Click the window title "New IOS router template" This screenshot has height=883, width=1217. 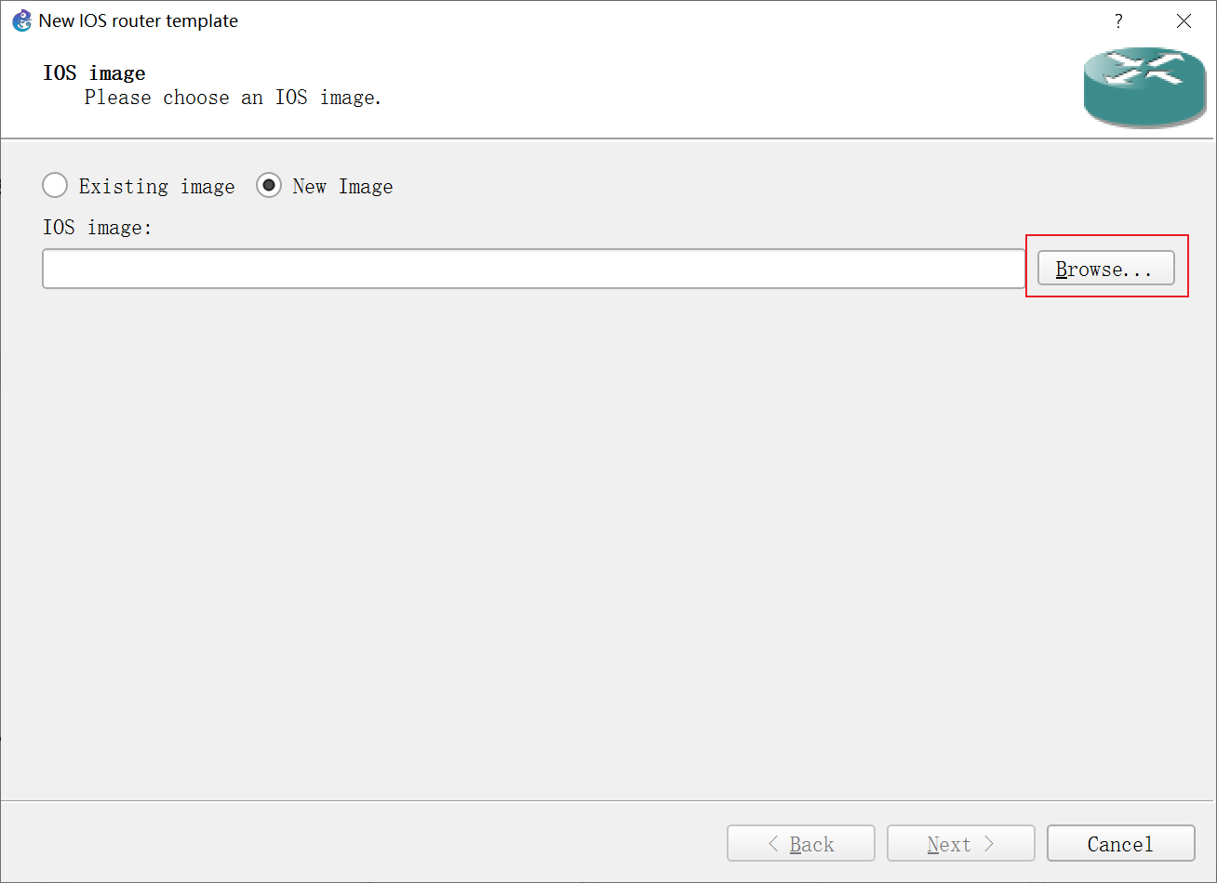click(139, 20)
